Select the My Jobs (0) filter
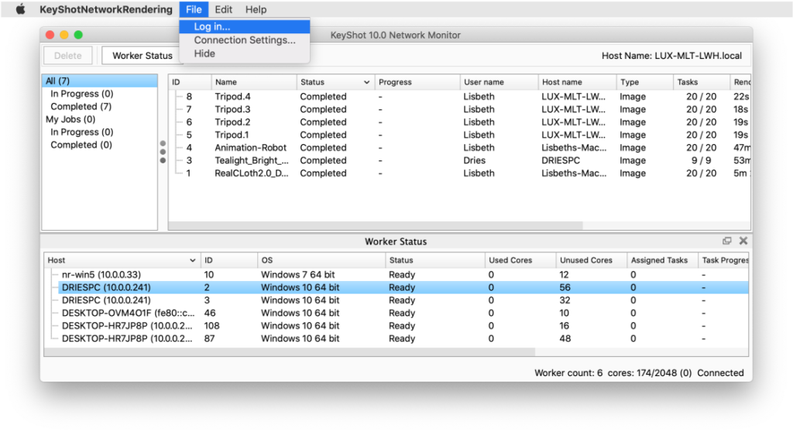 pos(70,119)
